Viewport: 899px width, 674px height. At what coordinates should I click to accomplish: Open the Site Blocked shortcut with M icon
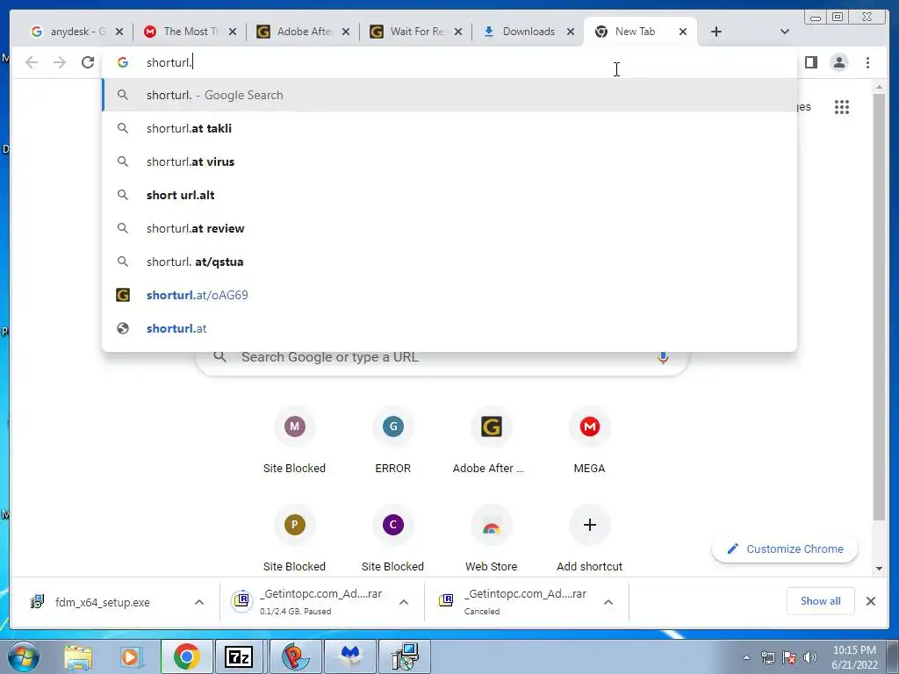coord(294,441)
